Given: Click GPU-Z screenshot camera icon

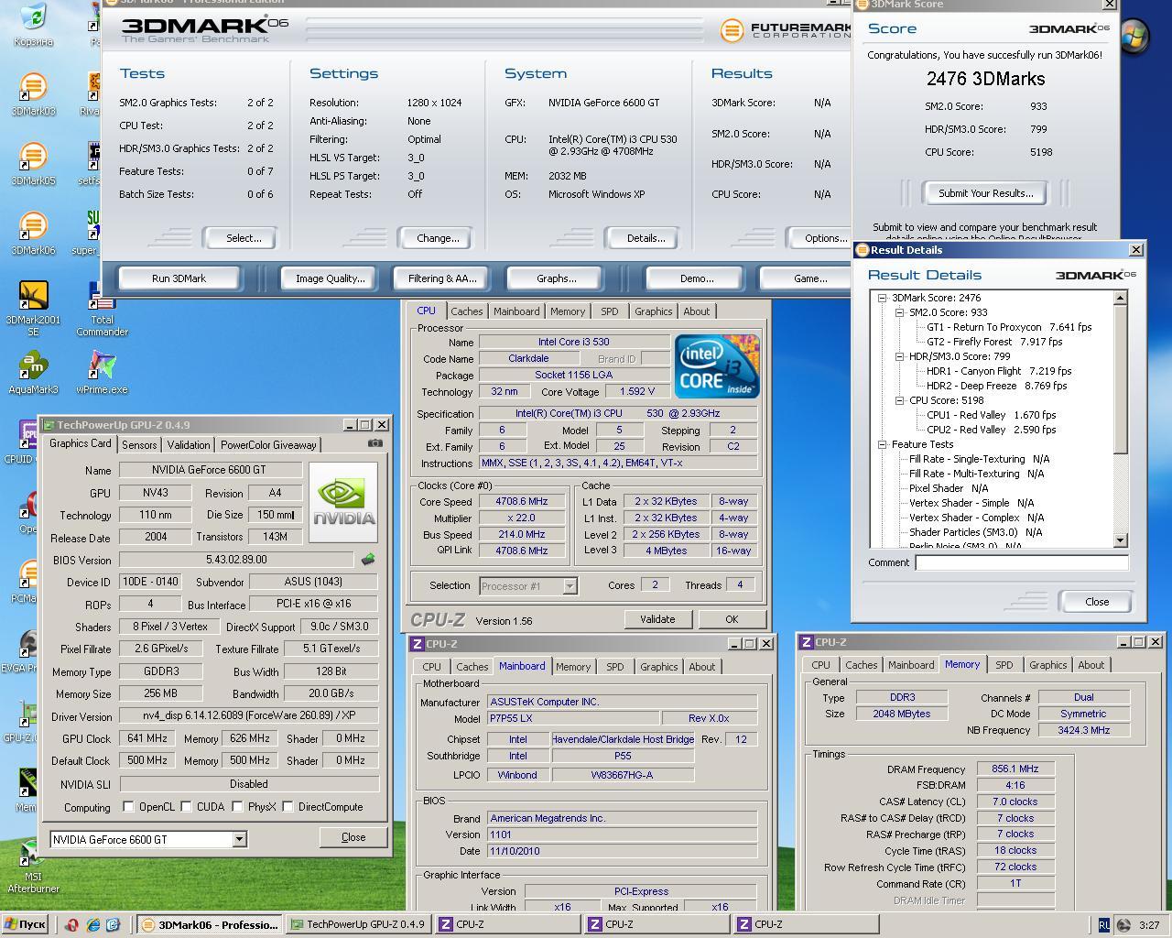Looking at the screenshot, I should (x=375, y=443).
